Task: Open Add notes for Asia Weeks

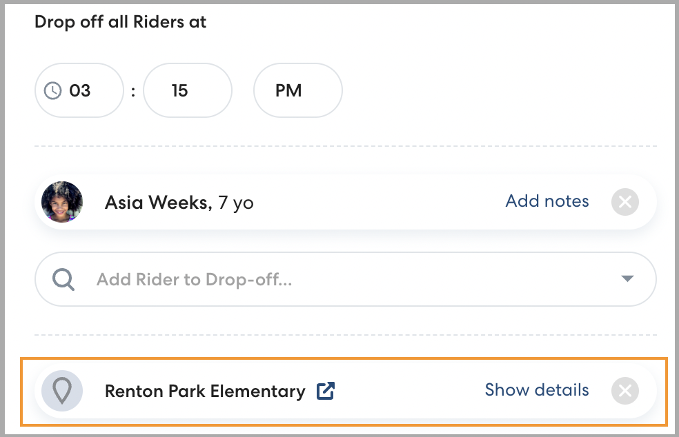Action: pos(547,201)
